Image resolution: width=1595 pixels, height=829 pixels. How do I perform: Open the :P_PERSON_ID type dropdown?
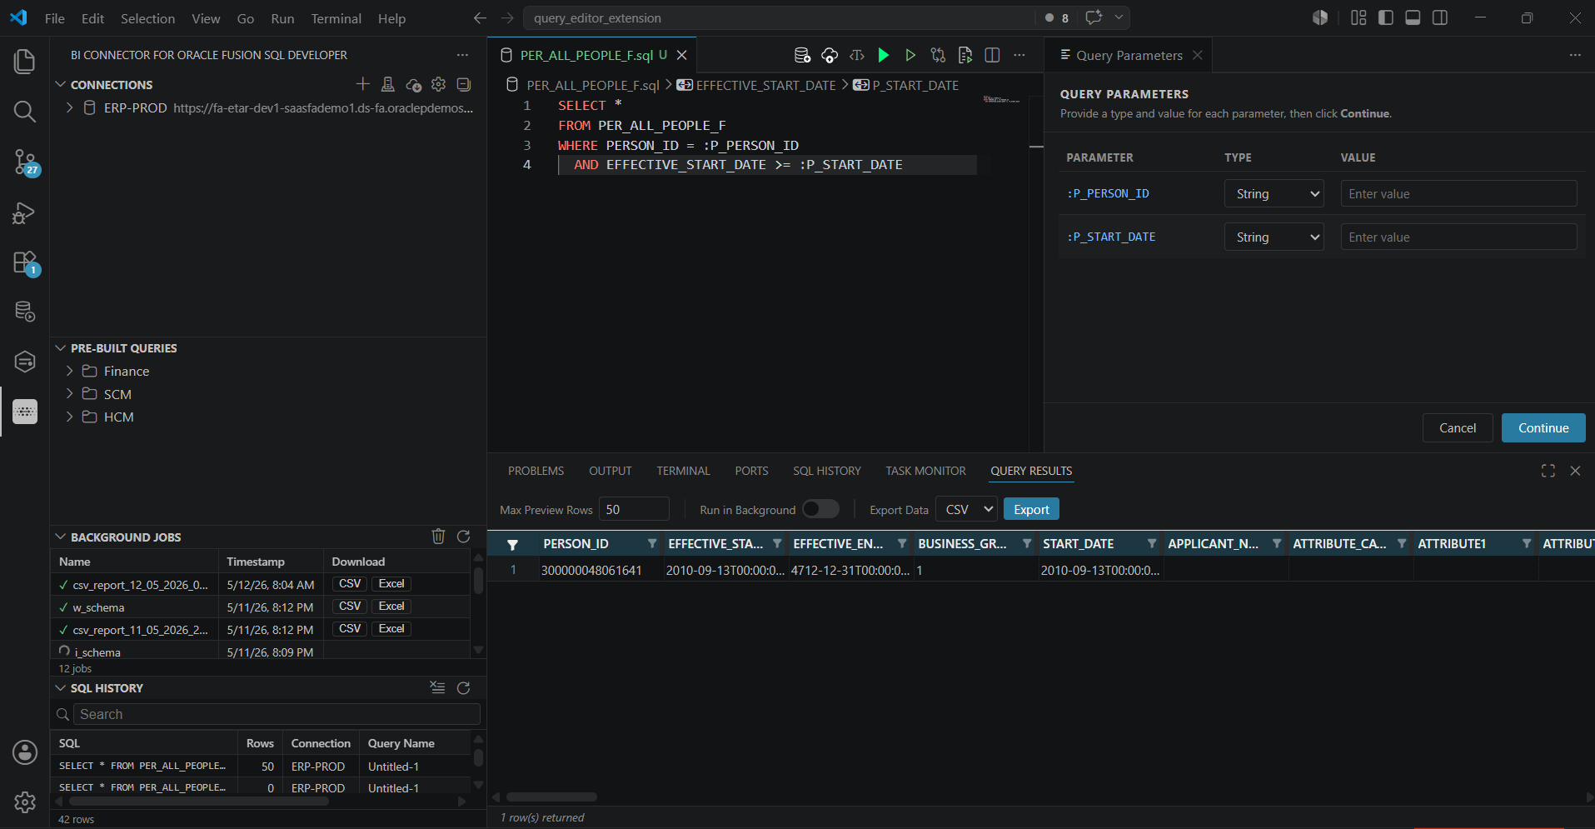click(1274, 193)
